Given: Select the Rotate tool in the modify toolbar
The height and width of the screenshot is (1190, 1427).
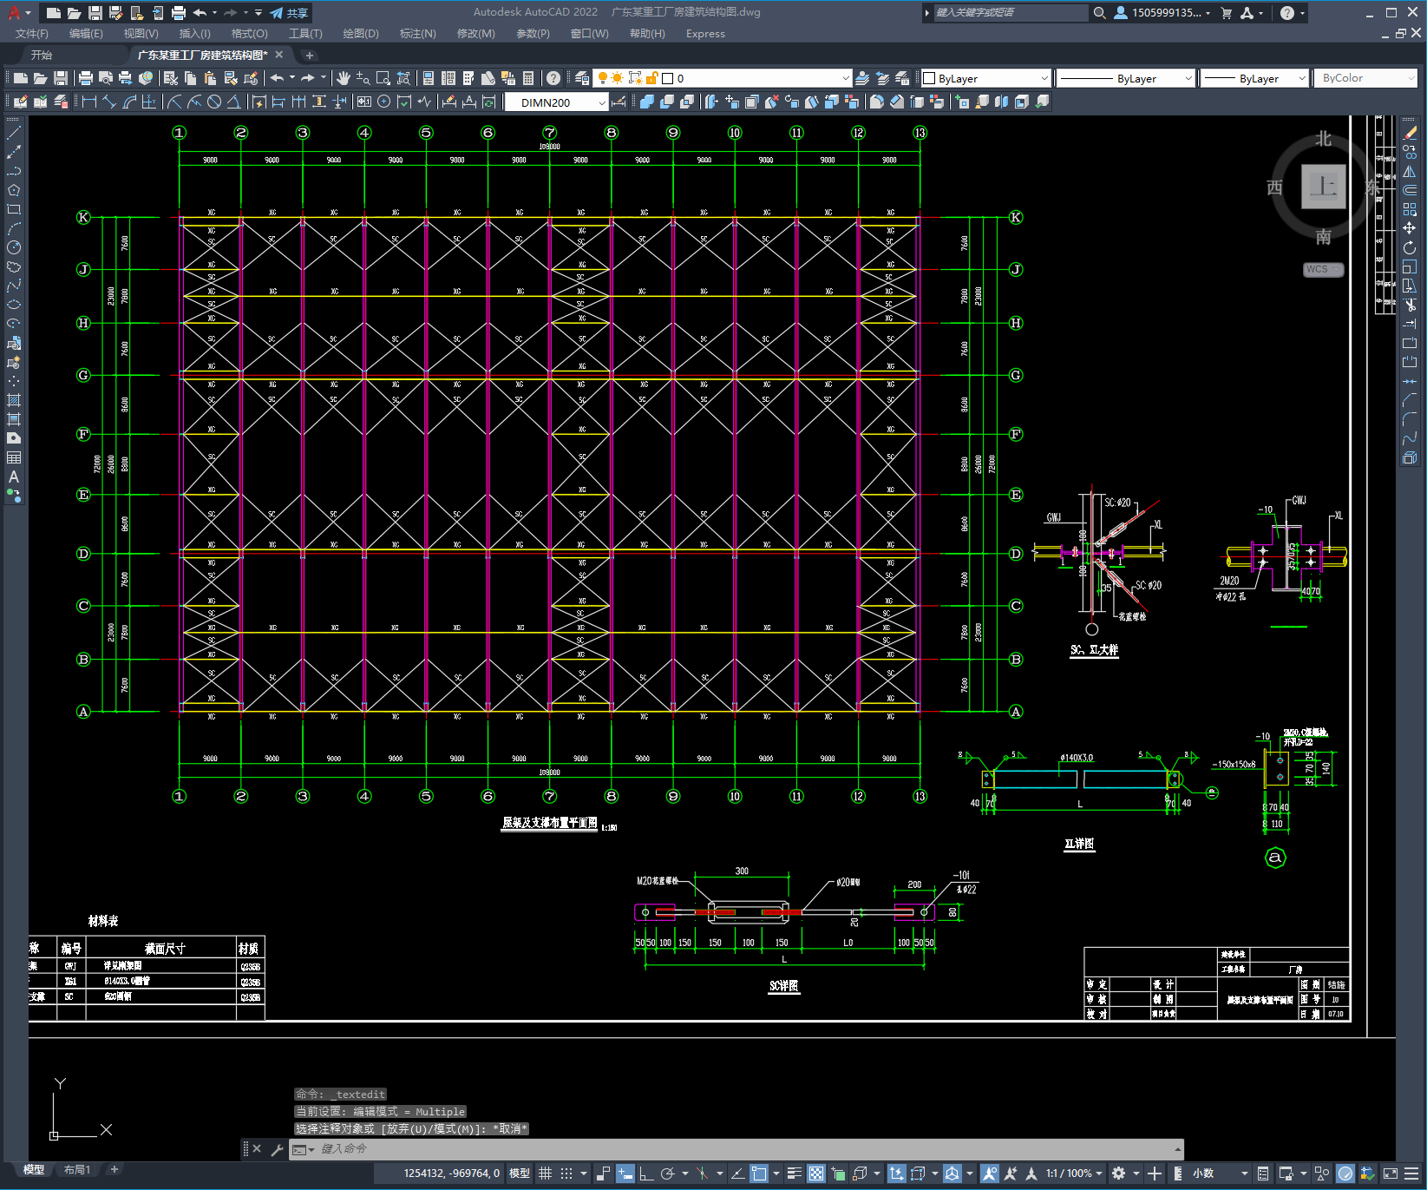Looking at the screenshot, I should click(1410, 247).
